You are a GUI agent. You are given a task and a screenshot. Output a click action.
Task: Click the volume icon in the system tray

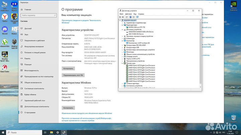click(220, 133)
